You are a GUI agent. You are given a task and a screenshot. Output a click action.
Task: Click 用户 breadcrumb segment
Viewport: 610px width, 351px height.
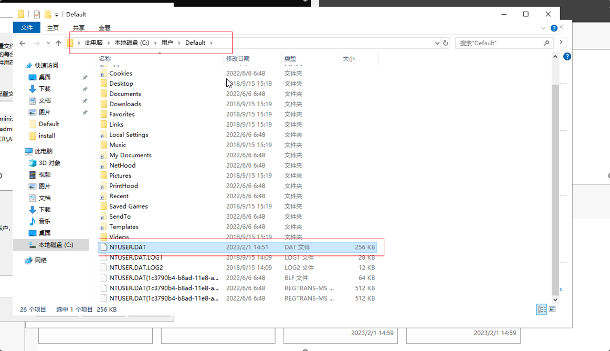[x=167, y=43]
